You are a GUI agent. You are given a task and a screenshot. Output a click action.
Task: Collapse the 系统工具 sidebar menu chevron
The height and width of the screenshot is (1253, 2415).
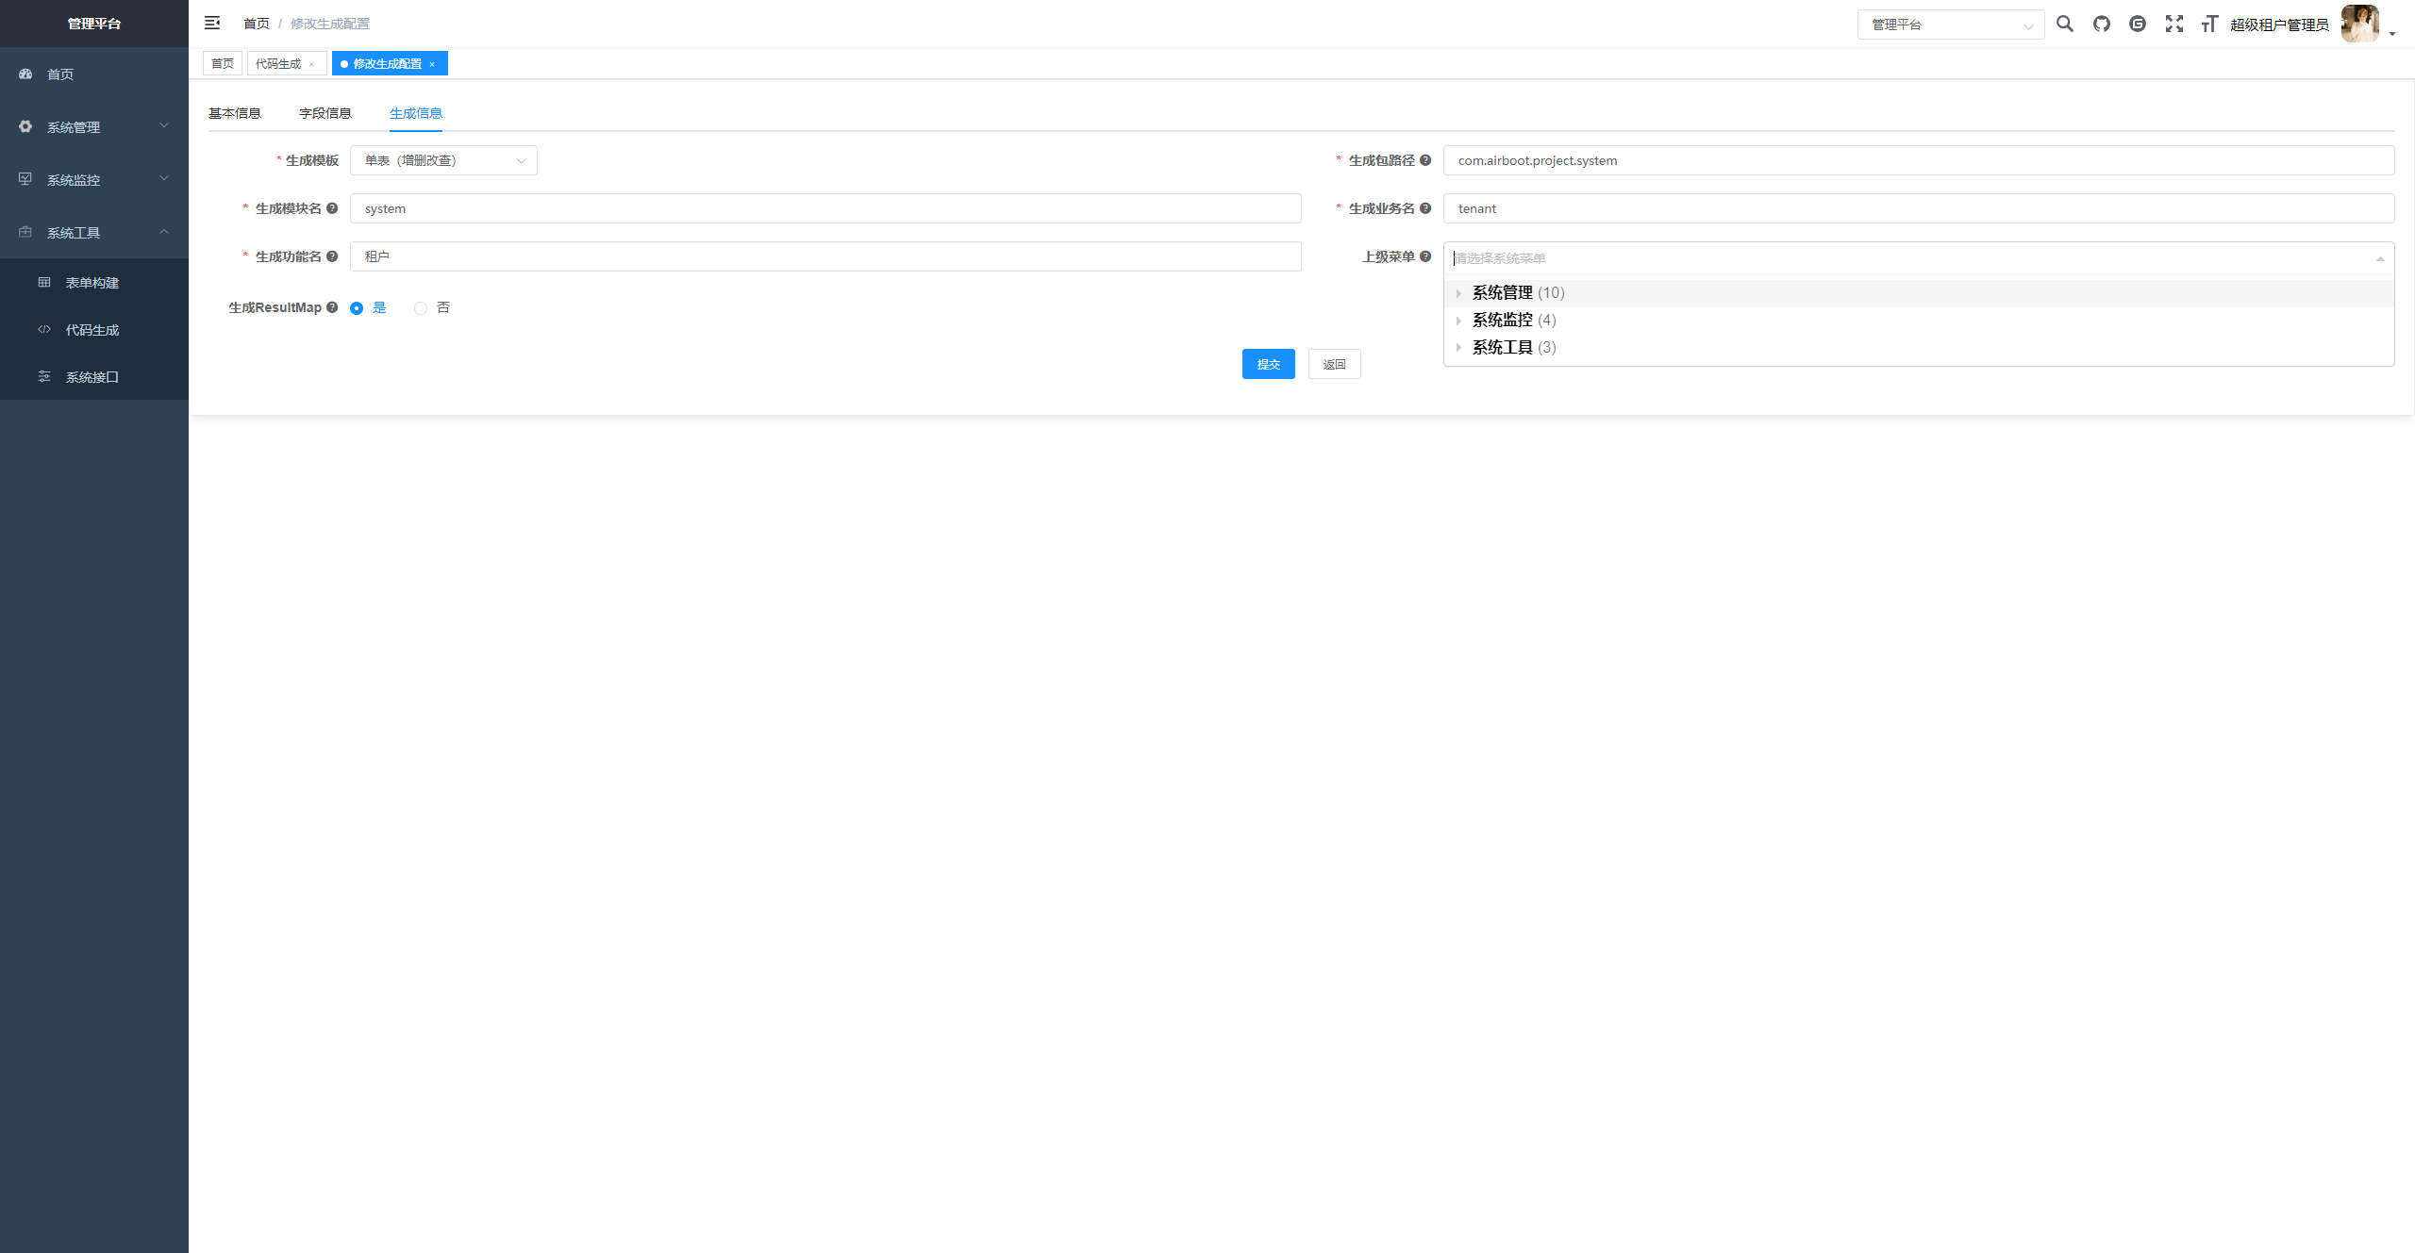tap(164, 231)
